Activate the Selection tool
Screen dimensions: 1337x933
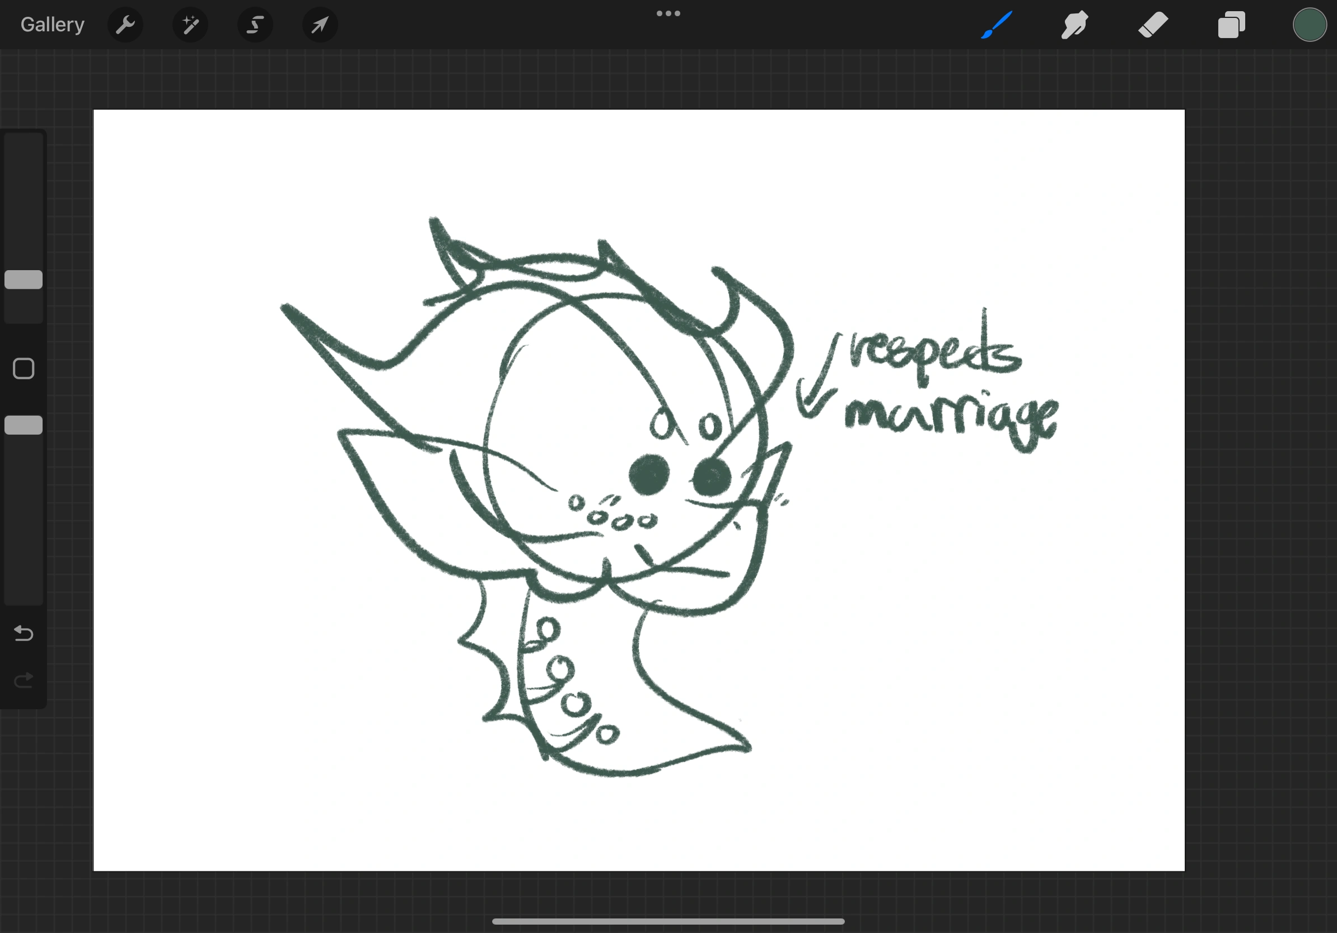(255, 25)
